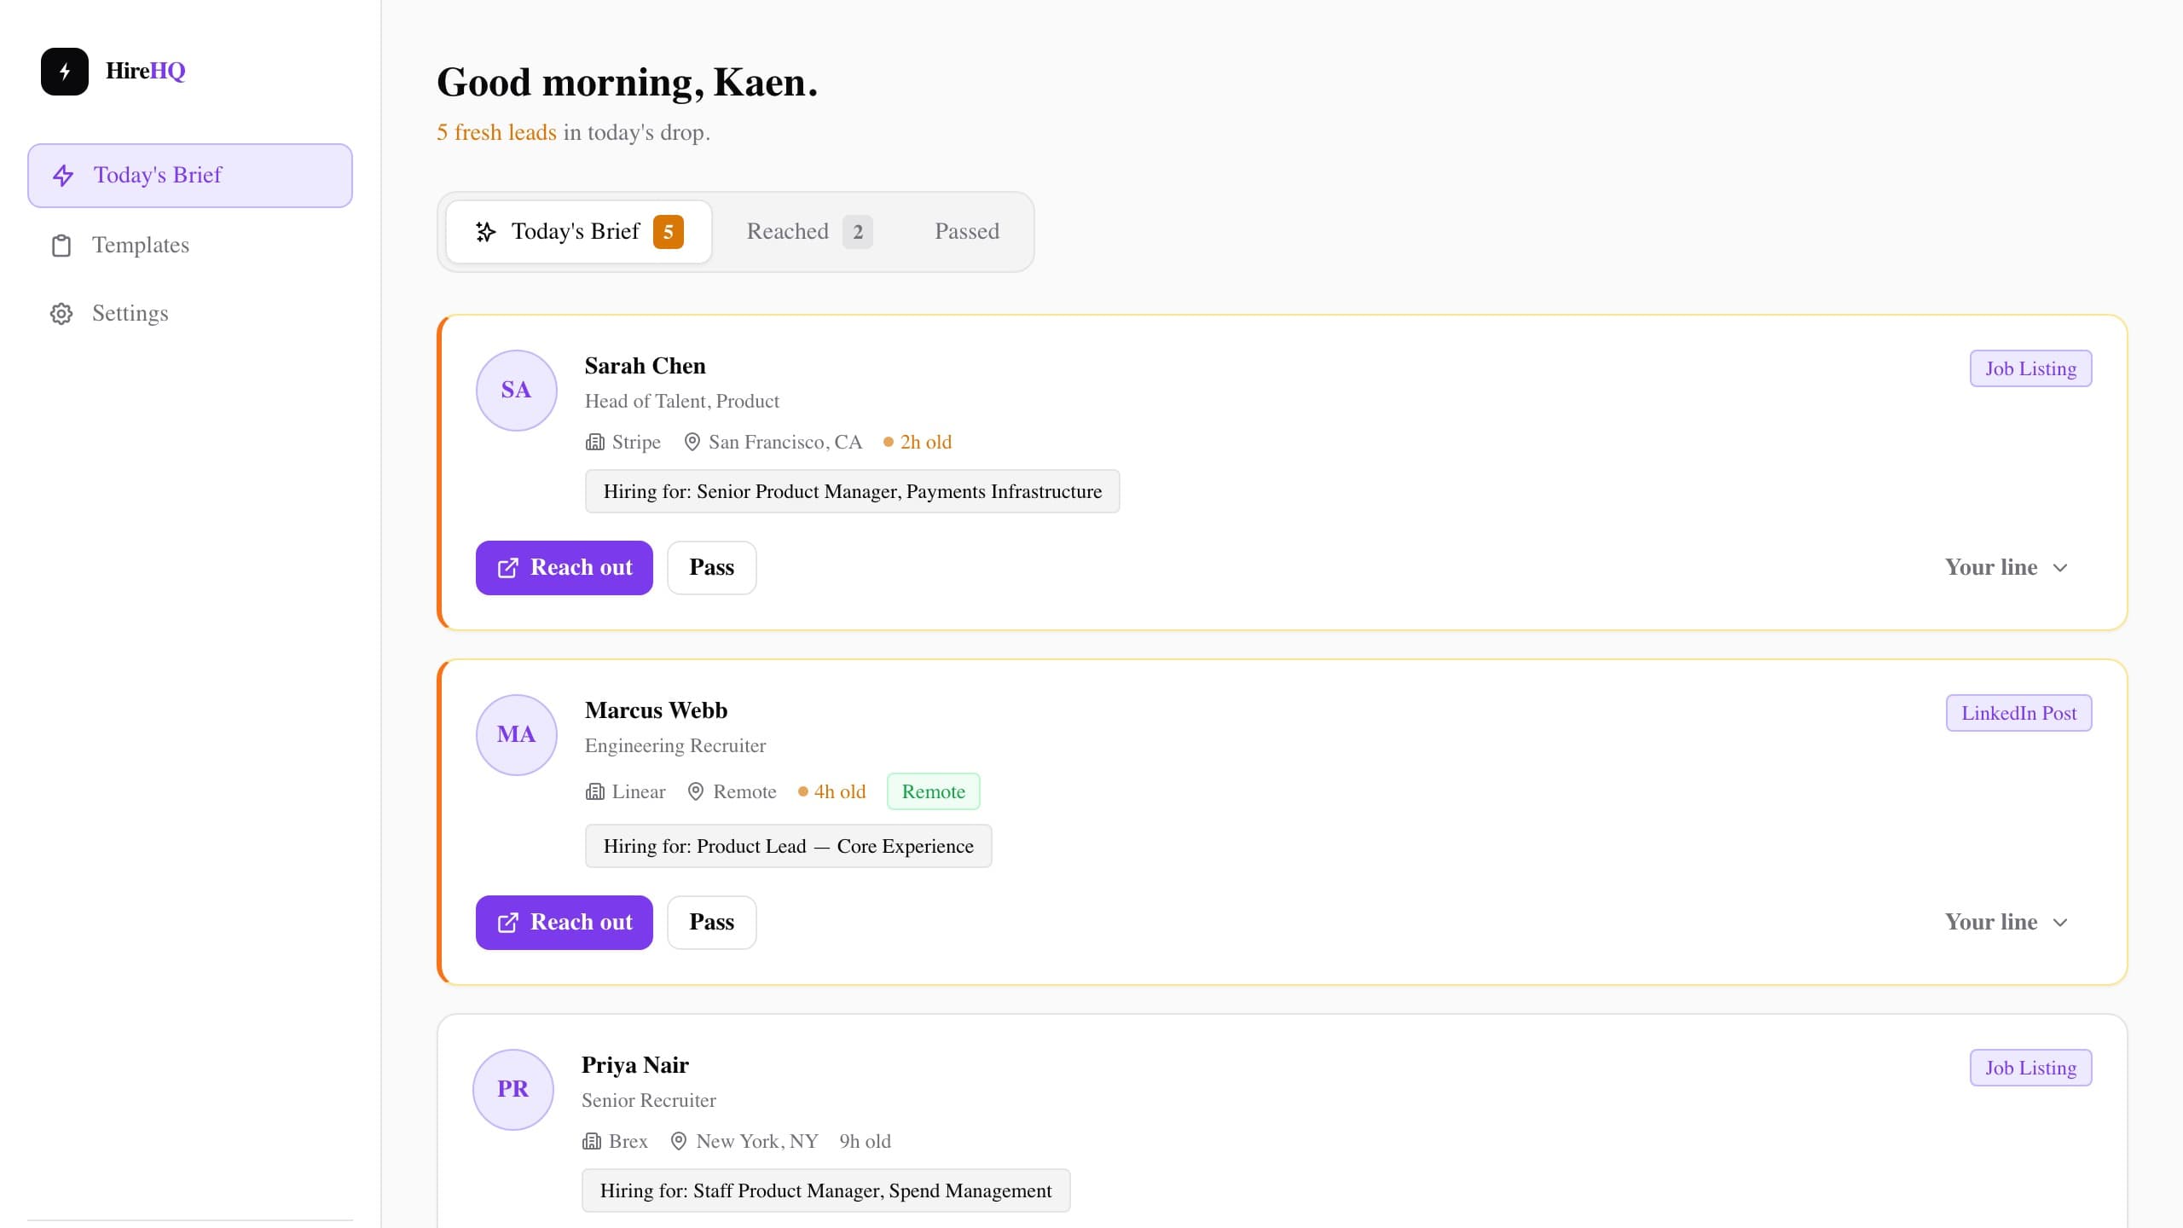
Task: Click the '5 fresh leads' text
Action: pos(496,133)
